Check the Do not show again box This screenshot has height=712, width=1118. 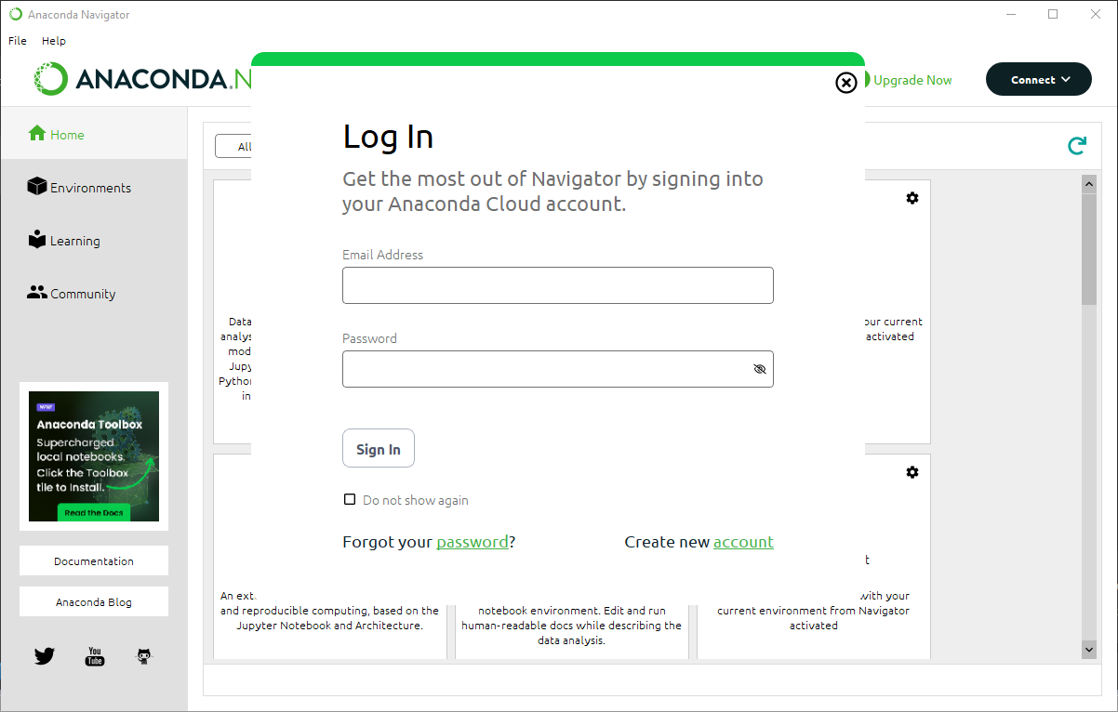(350, 499)
